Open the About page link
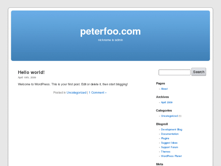221x166 pixels. point(164,89)
